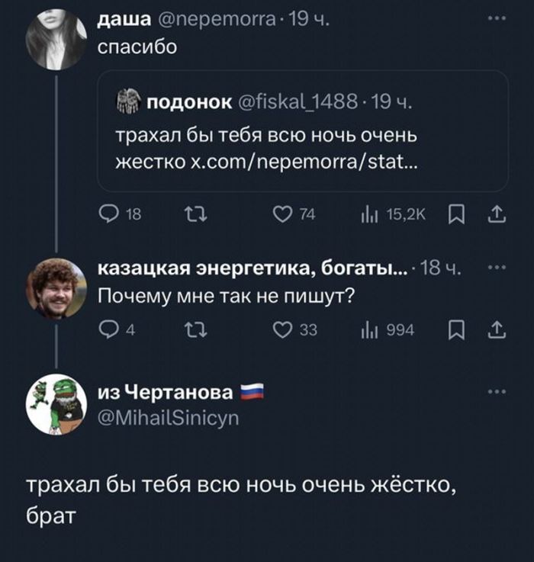The height and width of the screenshot is (562, 534).
Task: Share даша's tweet via share icon
Action: pos(497,216)
